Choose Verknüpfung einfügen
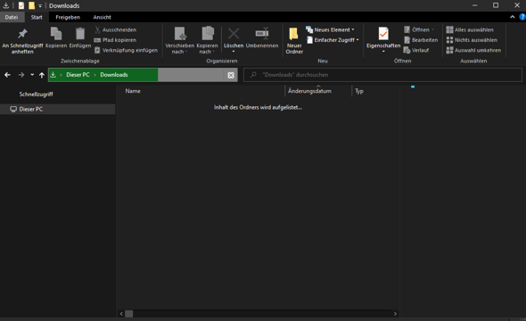 tap(126, 50)
